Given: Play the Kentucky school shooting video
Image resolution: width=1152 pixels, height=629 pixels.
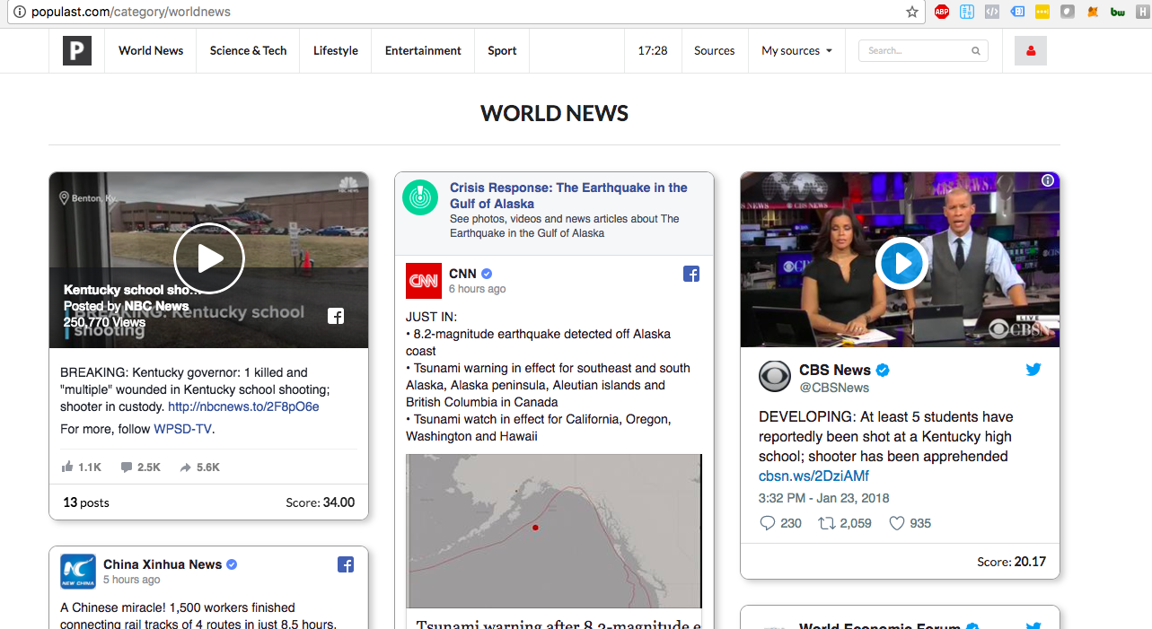Looking at the screenshot, I should point(209,258).
